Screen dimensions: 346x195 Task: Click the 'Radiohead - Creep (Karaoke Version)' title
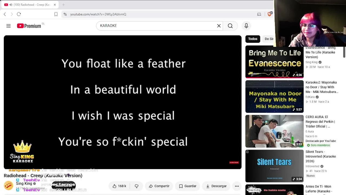click(x=43, y=175)
